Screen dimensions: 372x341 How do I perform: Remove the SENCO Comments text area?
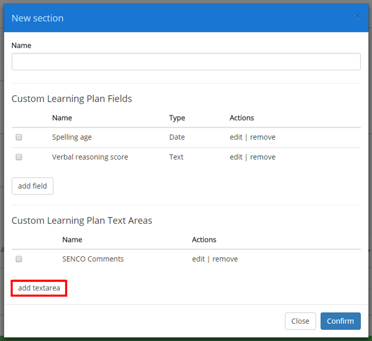225,259
